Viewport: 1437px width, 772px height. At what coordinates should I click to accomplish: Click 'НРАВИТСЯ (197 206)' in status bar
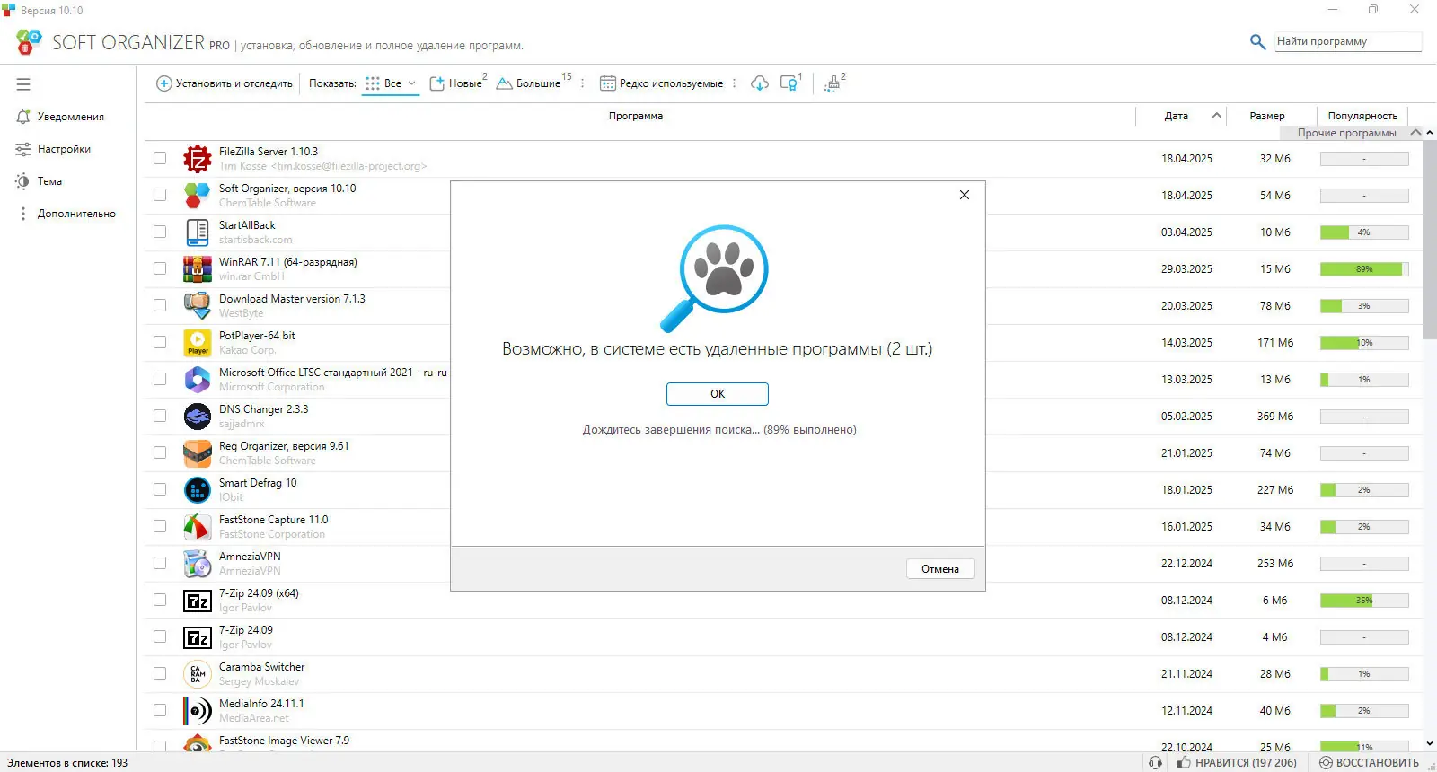tap(1238, 763)
